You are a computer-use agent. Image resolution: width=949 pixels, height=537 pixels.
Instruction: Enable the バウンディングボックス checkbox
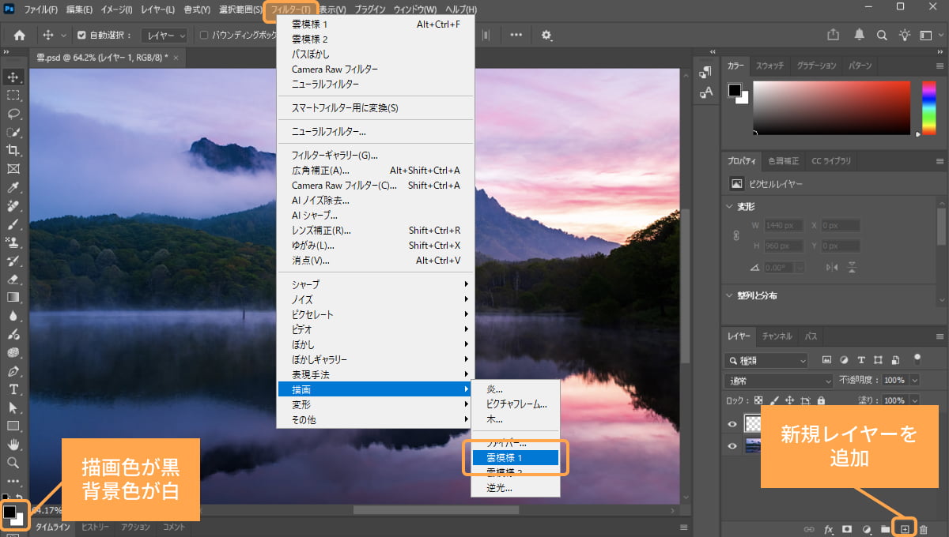tap(204, 36)
